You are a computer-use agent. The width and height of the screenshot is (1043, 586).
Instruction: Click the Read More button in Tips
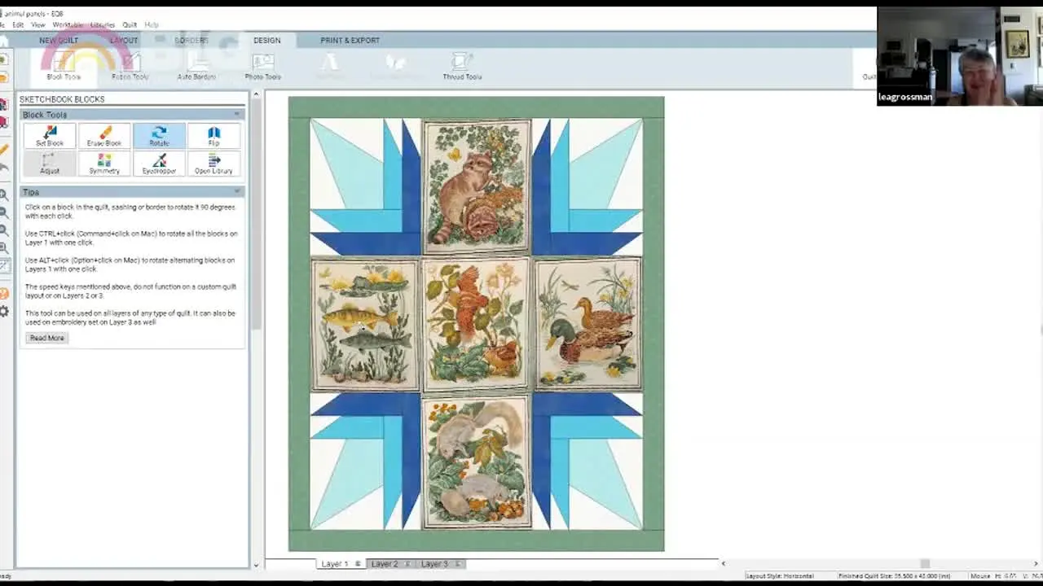46,338
